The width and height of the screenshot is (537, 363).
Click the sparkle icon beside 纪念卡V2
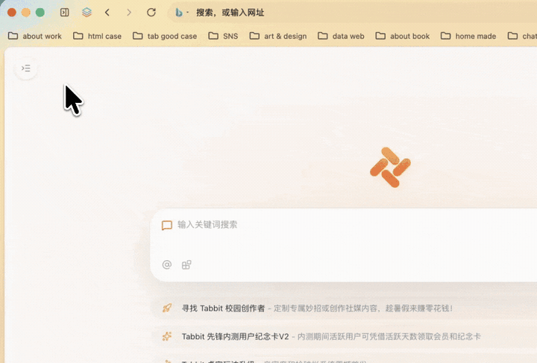point(167,336)
